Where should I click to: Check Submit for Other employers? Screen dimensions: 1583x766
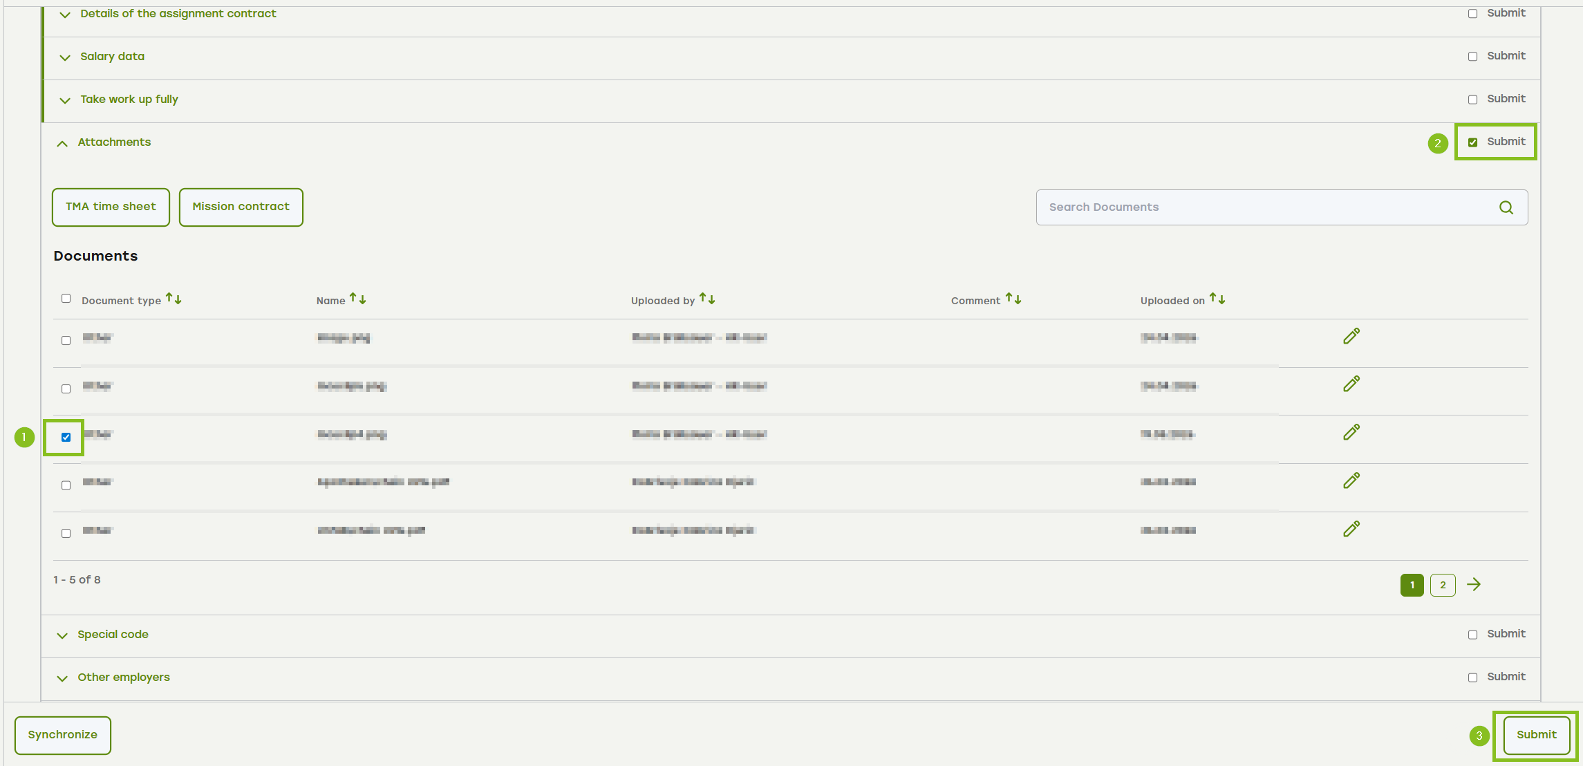coord(1473,678)
